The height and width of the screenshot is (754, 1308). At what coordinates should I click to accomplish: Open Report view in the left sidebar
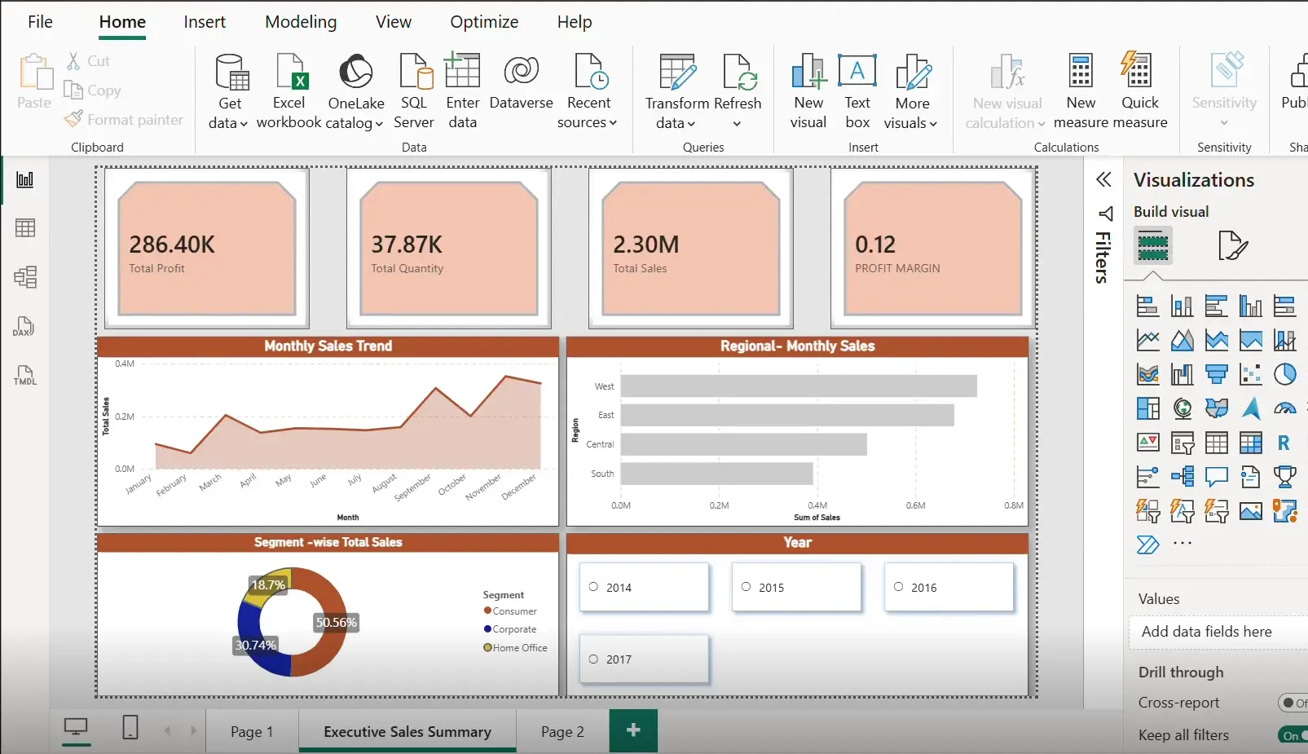pos(24,179)
